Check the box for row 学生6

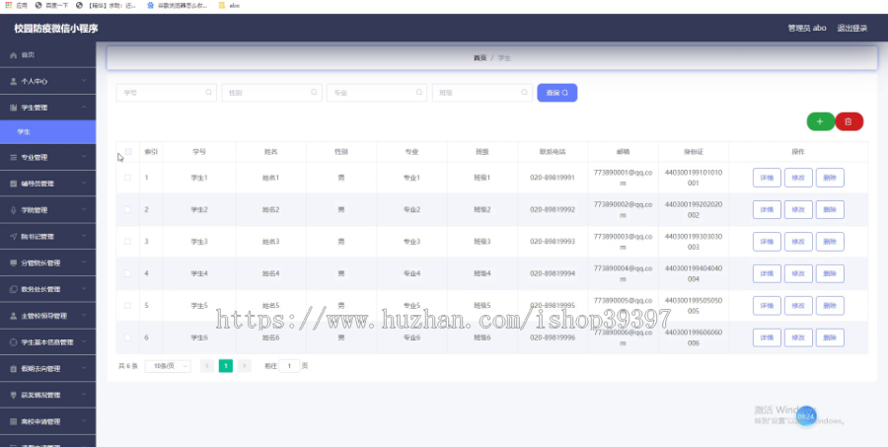tap(127, 337)
